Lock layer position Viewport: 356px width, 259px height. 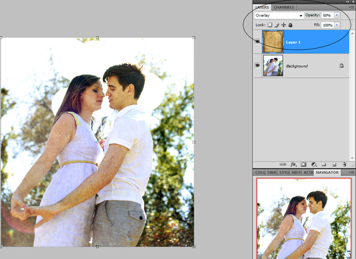point(284,25)
